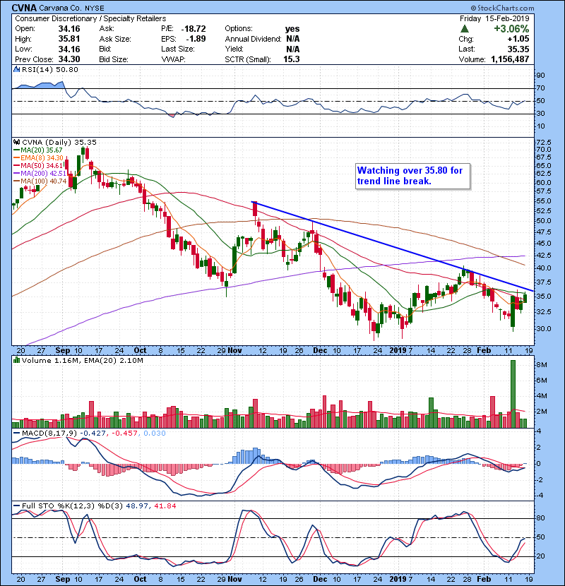Click the 'Open:' field label
This screenshot has height=586, width=565.
[25, 29]
